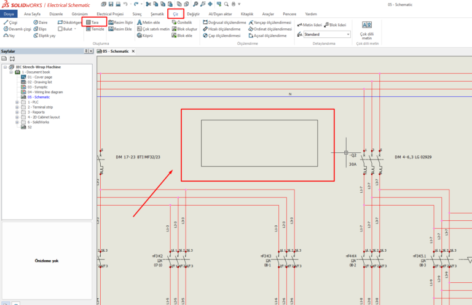Click the Çizgi line tool

12,22
